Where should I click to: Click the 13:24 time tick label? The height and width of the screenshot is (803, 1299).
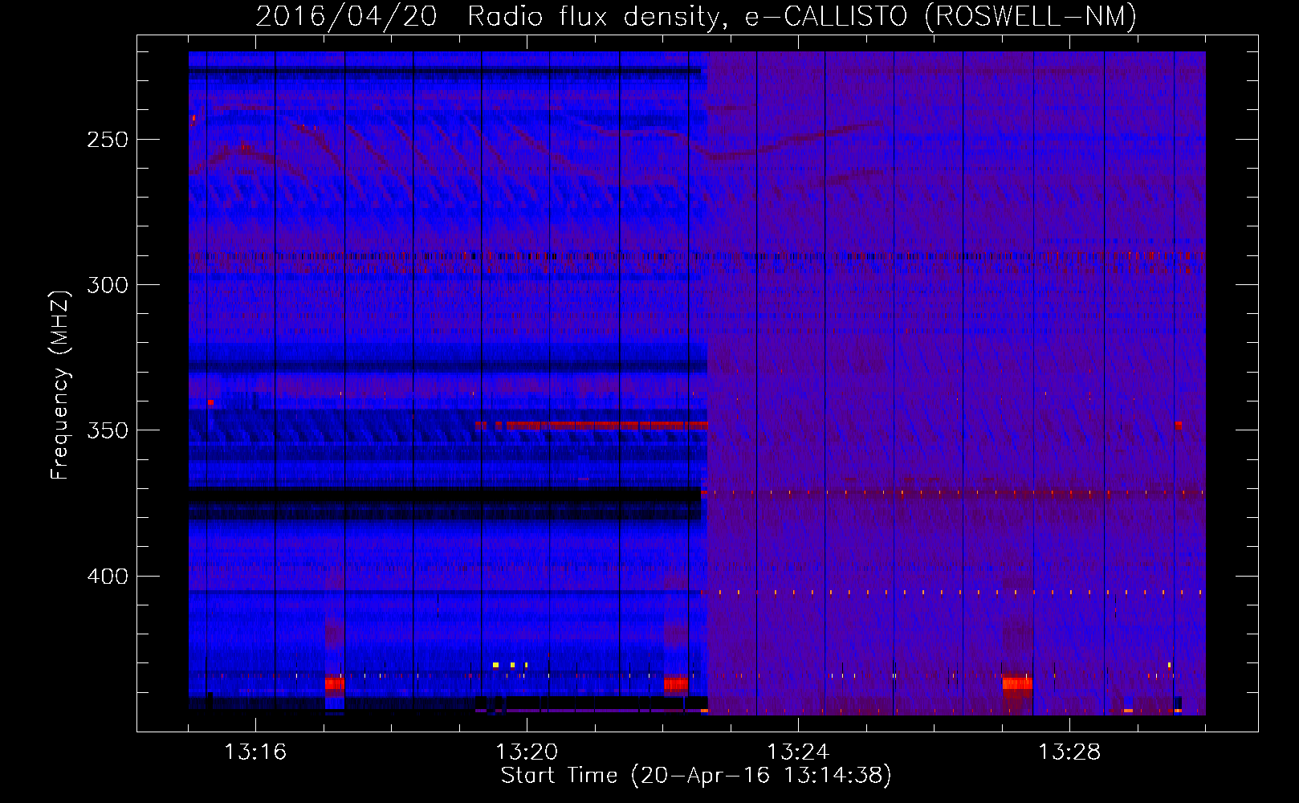[x=798, y=752]
